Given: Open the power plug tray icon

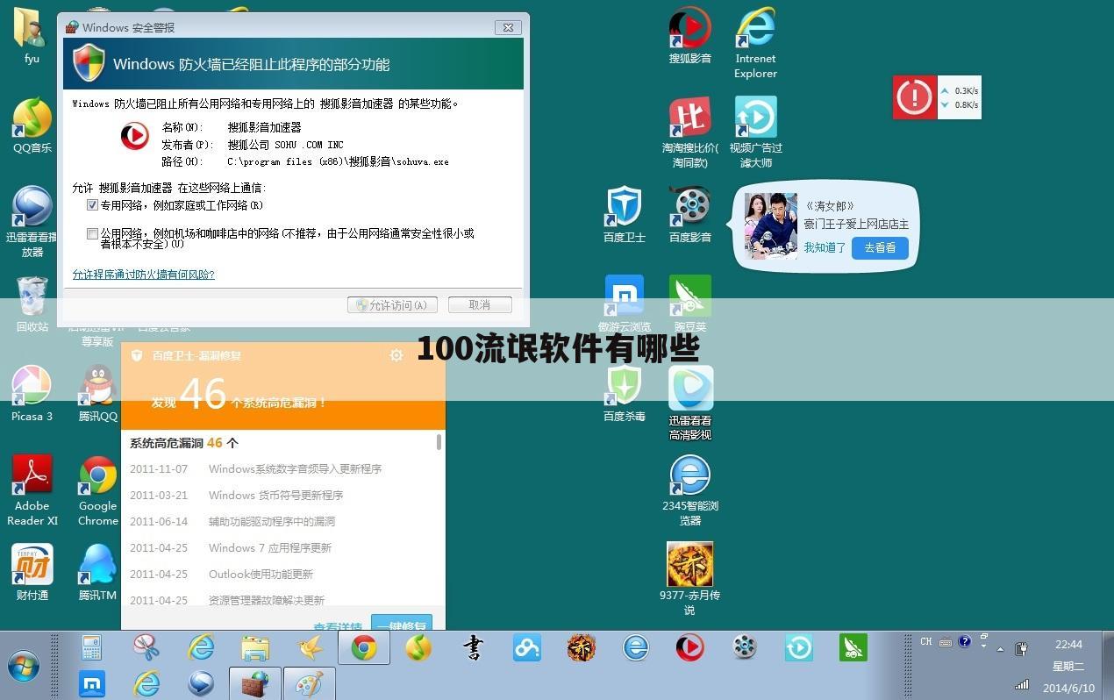Looking at the screenshot, I should (x=1021, y=649).
